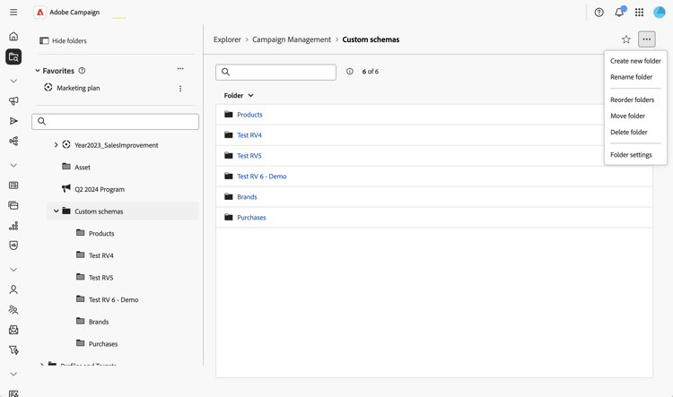Viewport: 673px width, 397px height.
Task: Open Marketing plan more options menu
Action: (180, 89)
